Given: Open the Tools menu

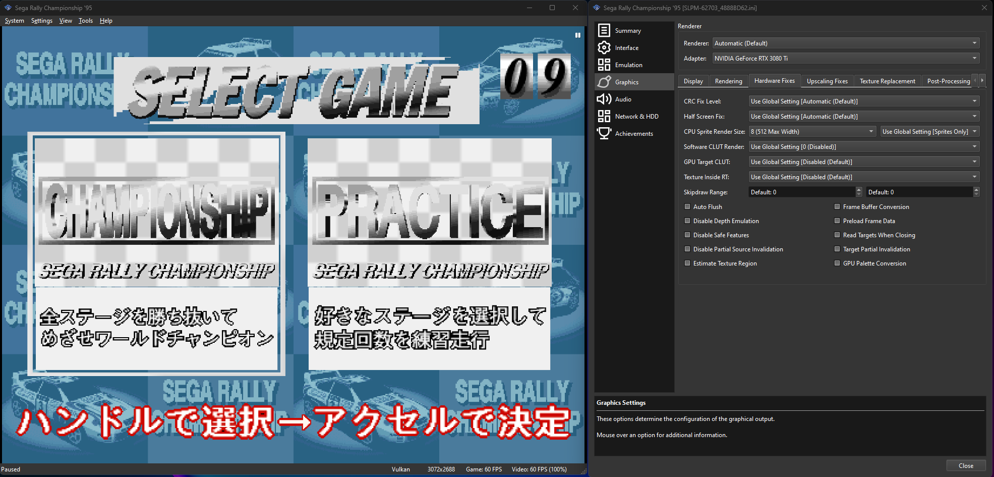Looking at the screenshot, I should pyautogui.click(x=86, y=21).
